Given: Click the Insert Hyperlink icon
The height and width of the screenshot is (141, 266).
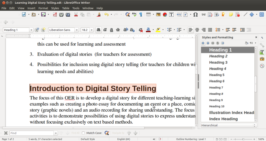Looking at the screenshot, I should pos(203,15).
